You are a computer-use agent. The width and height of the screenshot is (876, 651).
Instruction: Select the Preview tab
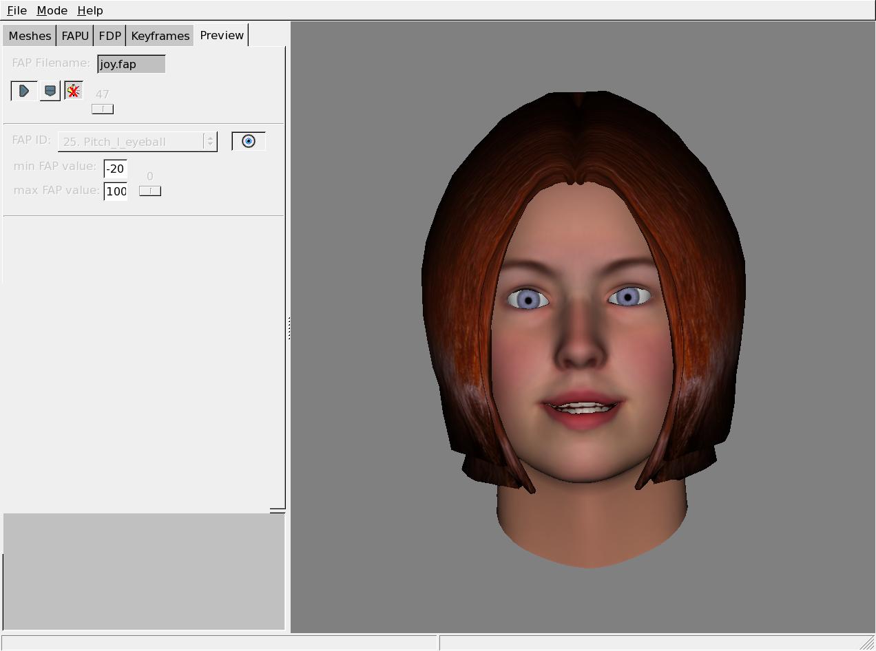tap(222, 35)
